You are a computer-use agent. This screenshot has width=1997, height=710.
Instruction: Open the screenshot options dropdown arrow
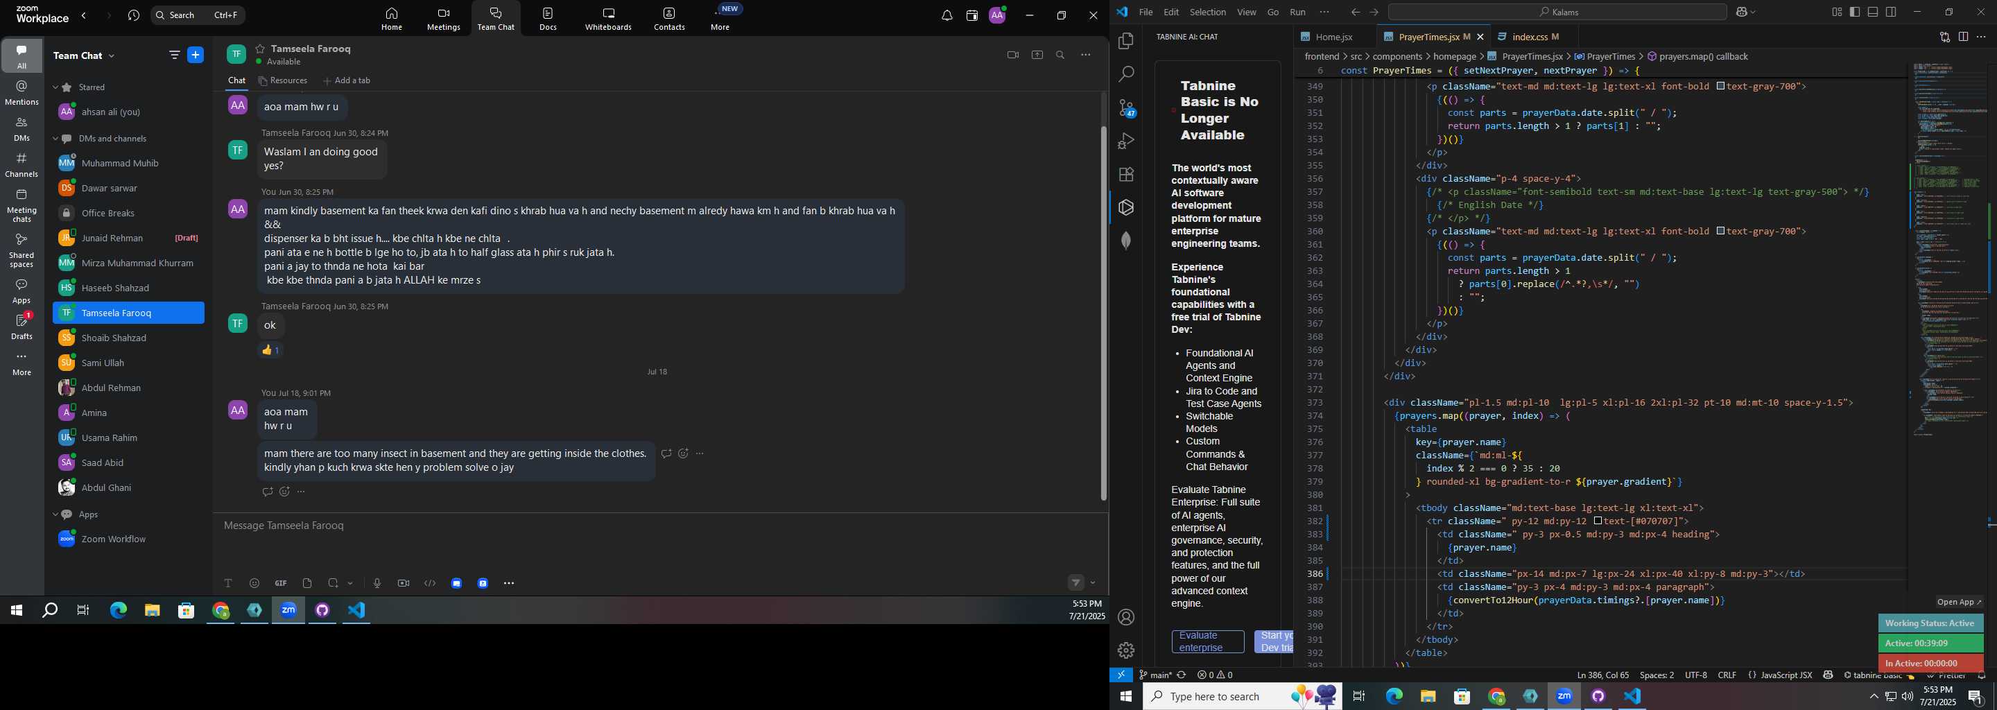point(350,583)
